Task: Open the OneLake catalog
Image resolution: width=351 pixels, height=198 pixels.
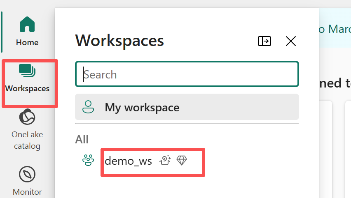Action: coord(27,129)
